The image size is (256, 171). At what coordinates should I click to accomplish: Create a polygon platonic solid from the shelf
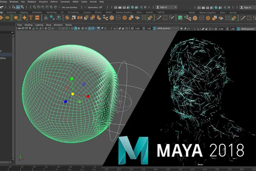tap(16, 18)
